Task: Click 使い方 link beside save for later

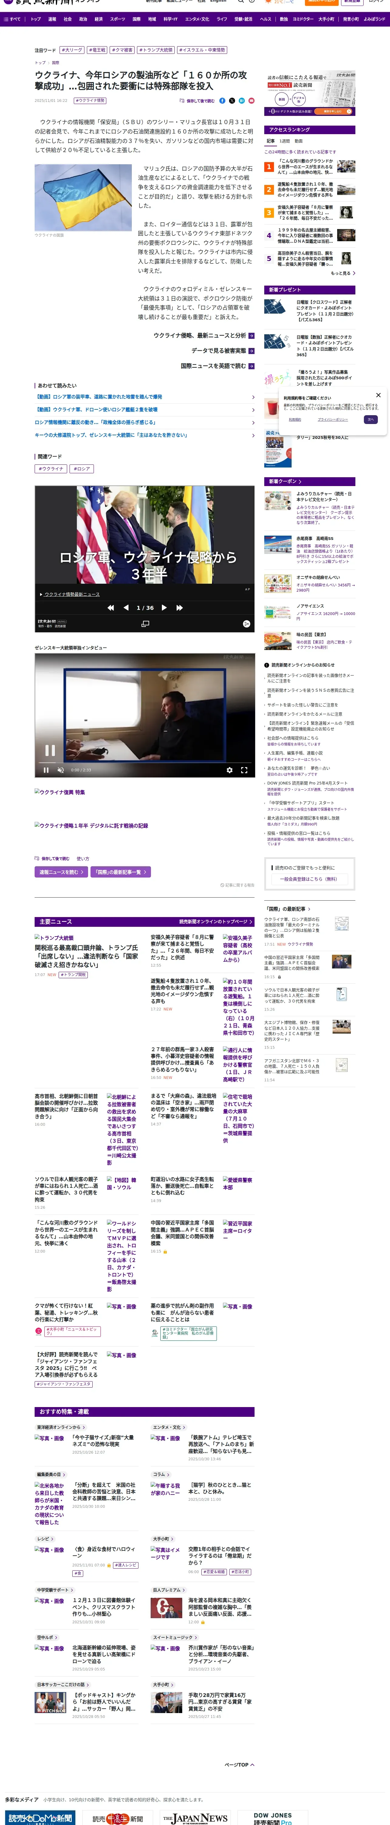Action: coord(83,859)
